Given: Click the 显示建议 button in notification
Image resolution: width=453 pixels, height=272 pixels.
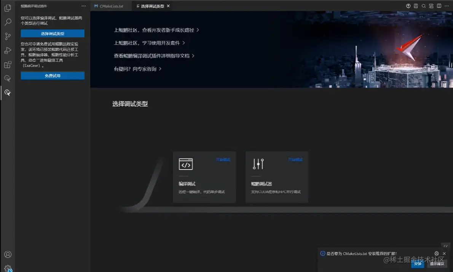Looking at the screenshot, I should pyautogui.click(x=437, y=264).
